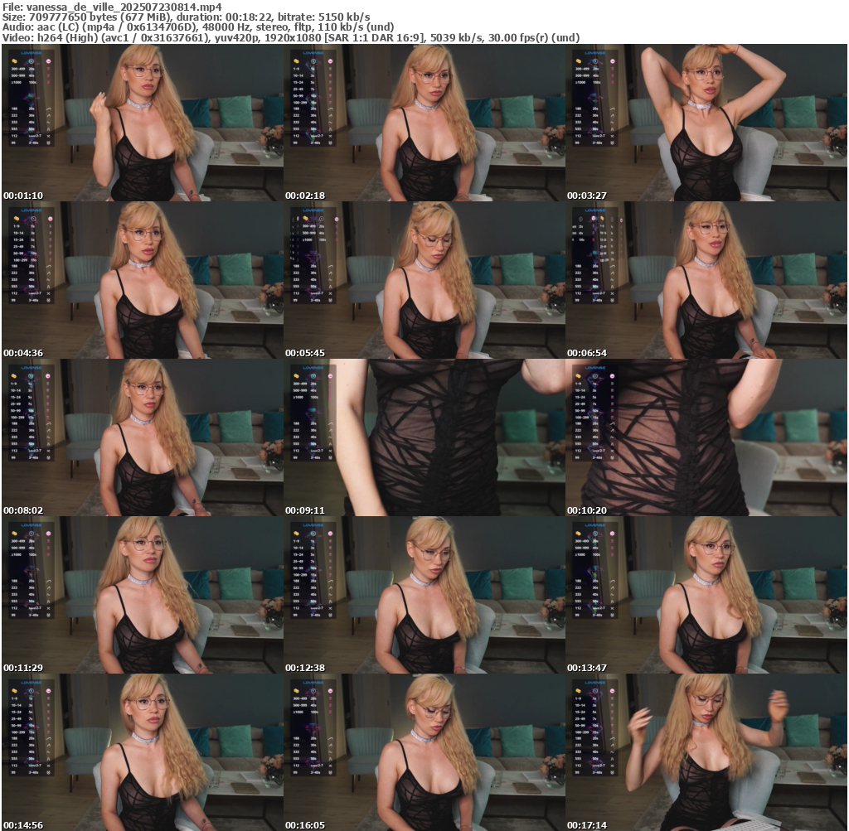Open the thumbnail at 00:08:02

tap(142, 437)
